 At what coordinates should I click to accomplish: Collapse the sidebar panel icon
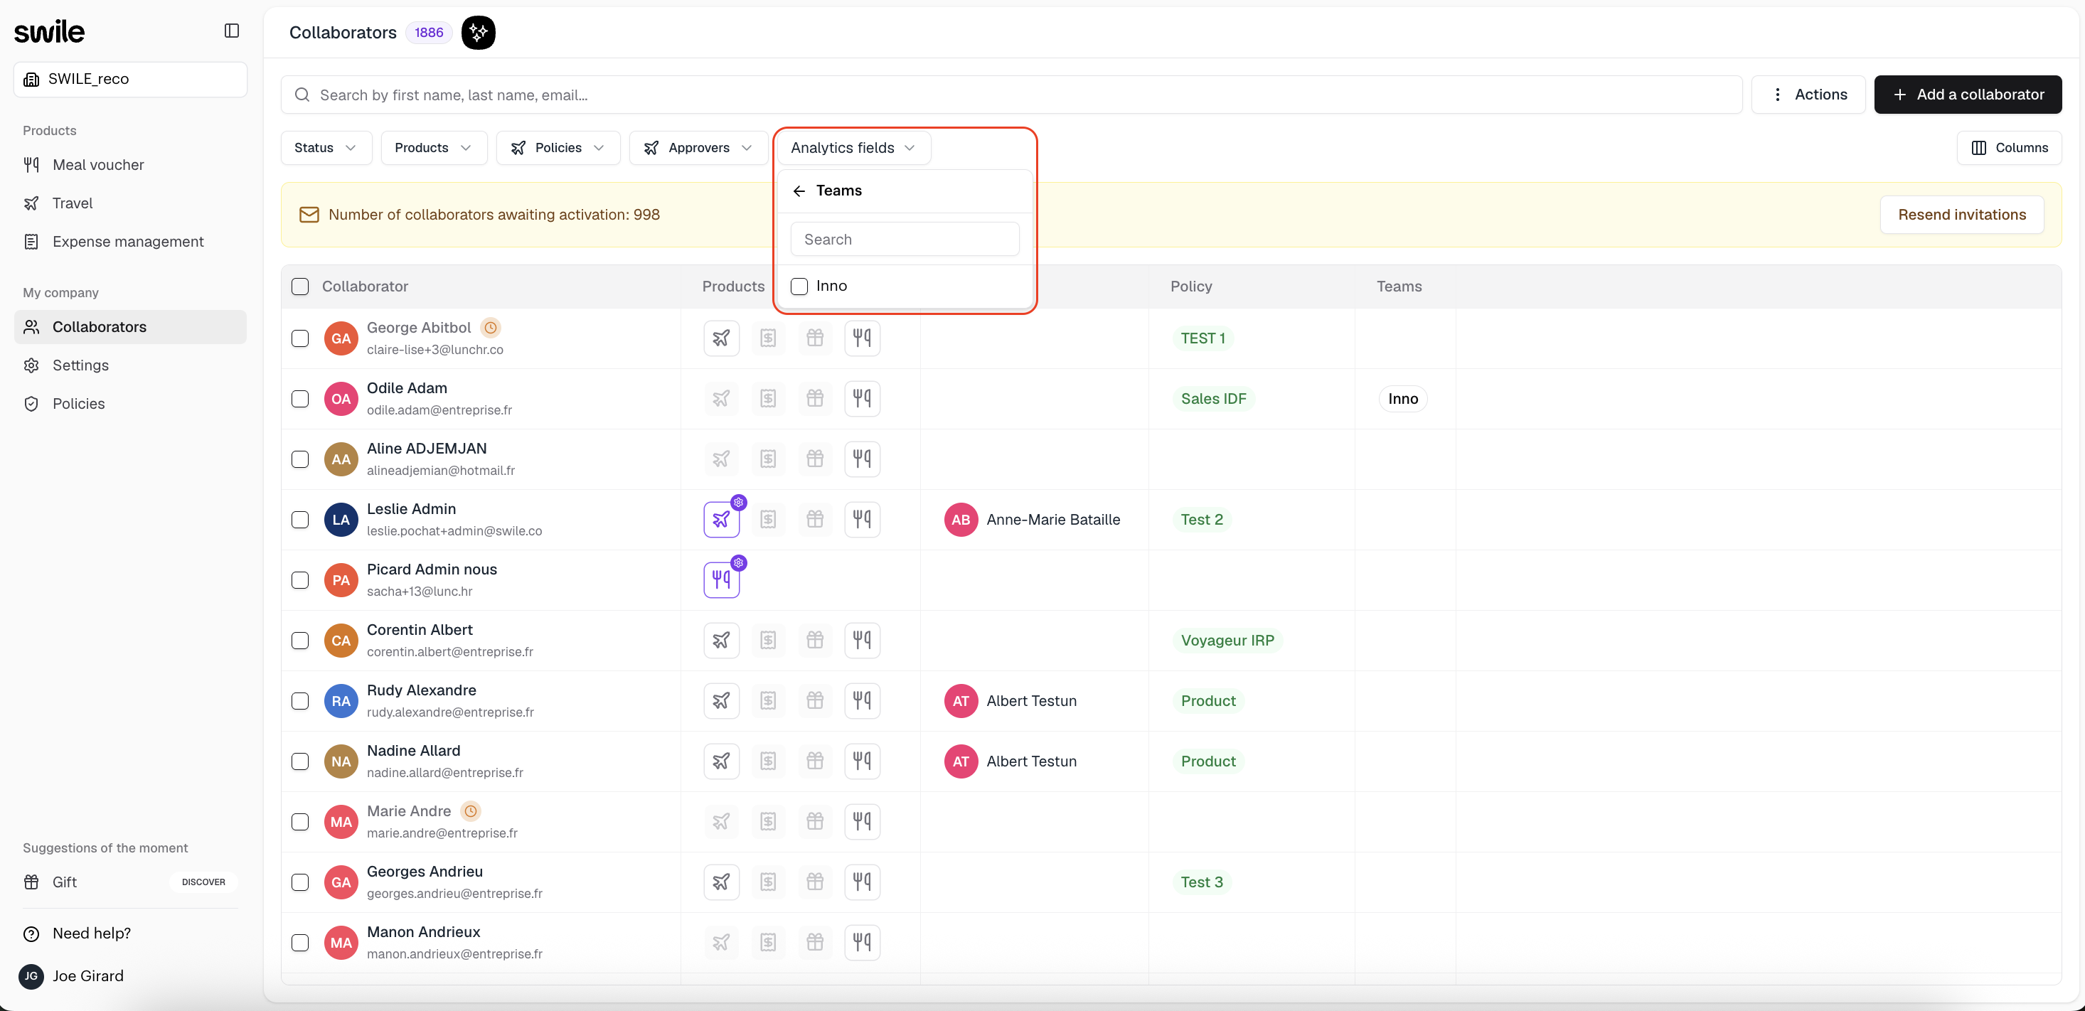click(232, 31)
